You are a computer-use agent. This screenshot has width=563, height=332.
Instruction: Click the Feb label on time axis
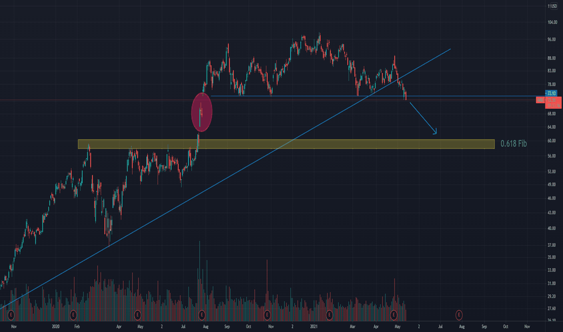coord(77,327)
